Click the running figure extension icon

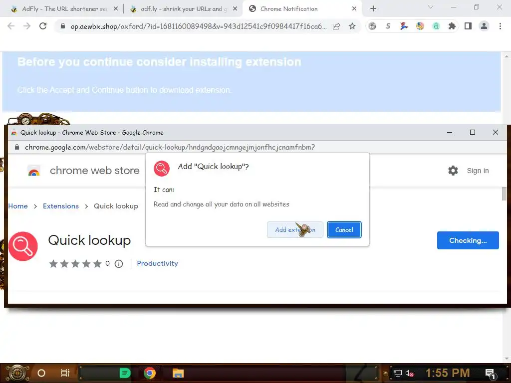(x=404, y=26)
